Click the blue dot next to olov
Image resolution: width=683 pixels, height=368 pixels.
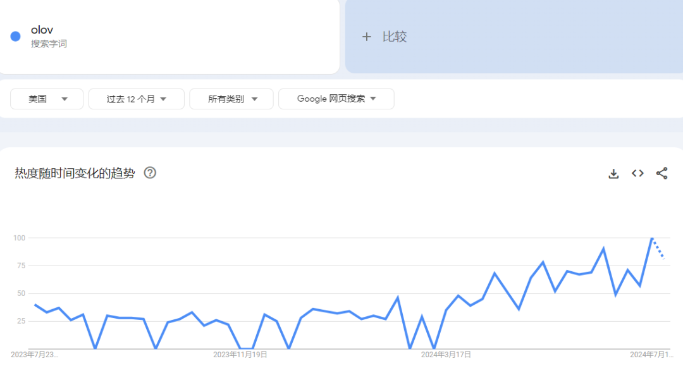tap(16, 36)
